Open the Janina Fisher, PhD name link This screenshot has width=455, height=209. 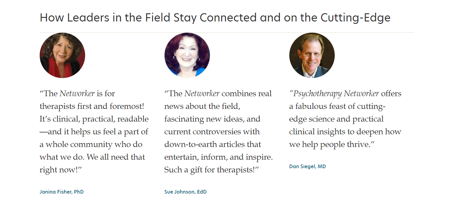click(61, 192)
